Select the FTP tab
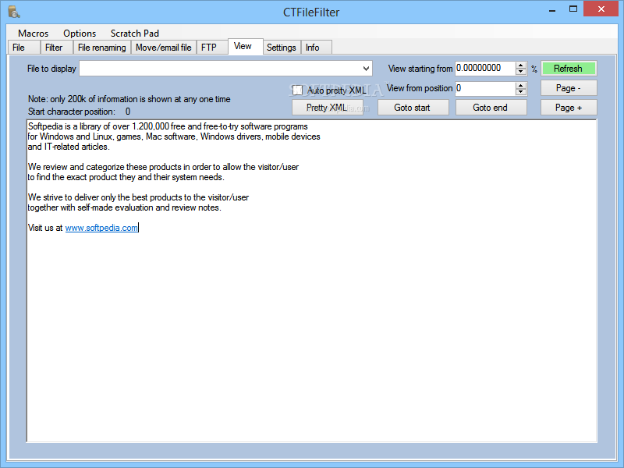624x468 pixels. 212,48
